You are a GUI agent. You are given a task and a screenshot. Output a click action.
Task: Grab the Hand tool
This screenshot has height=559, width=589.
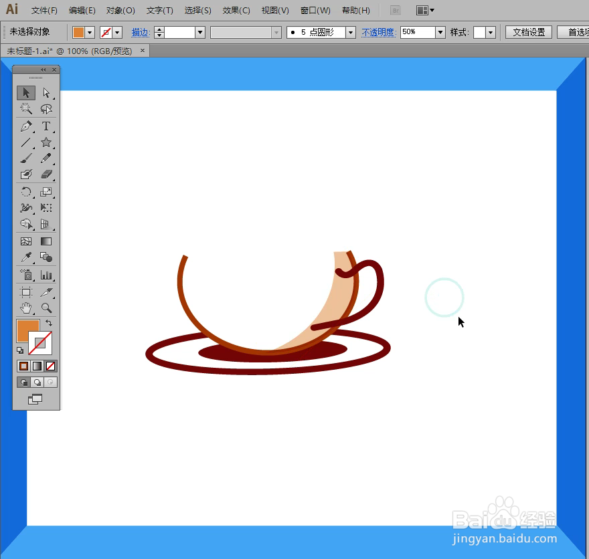[x=25, y=308]
